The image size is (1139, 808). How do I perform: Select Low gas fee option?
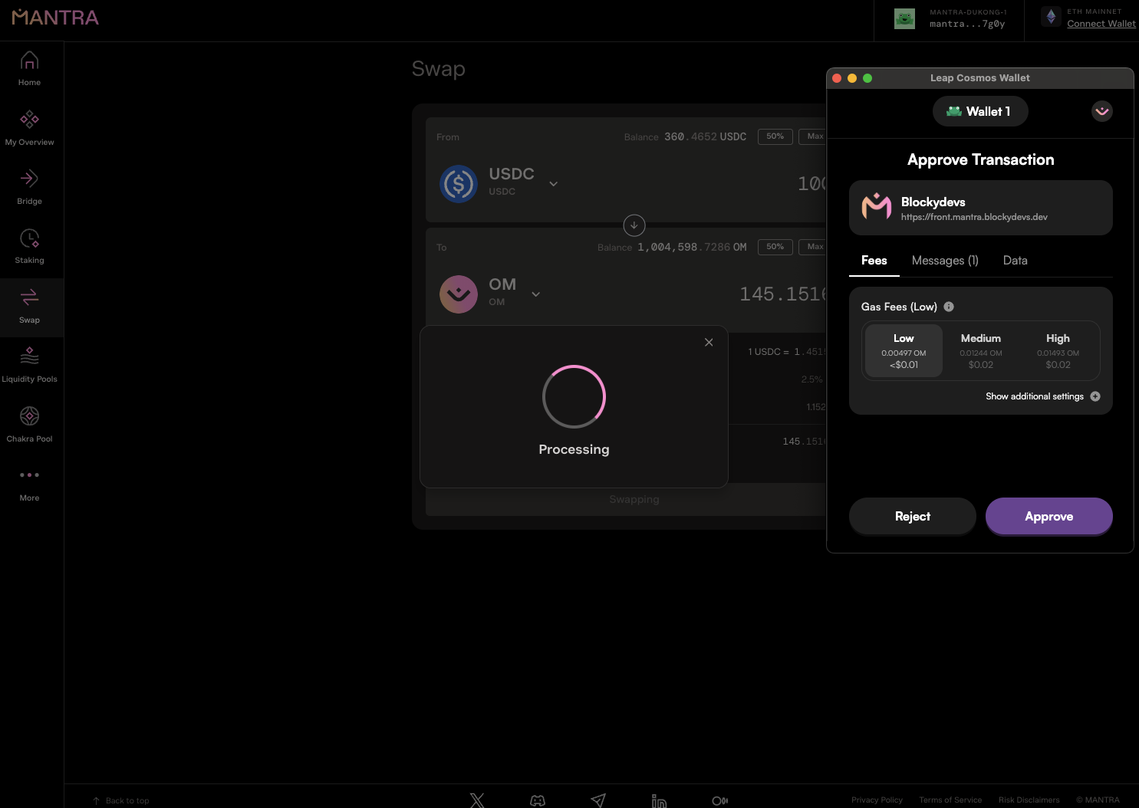click(904, 351)
